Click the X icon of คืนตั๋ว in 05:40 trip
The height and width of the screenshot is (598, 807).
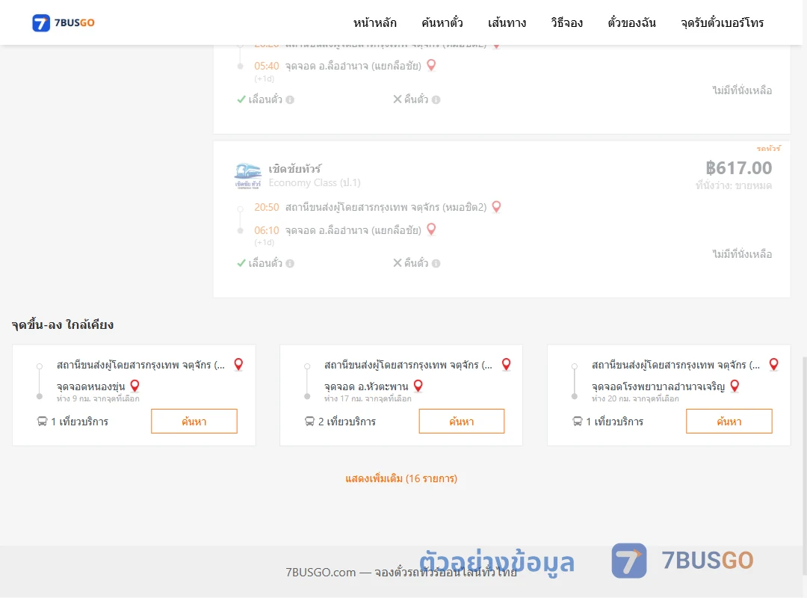[x=398, y=99]
